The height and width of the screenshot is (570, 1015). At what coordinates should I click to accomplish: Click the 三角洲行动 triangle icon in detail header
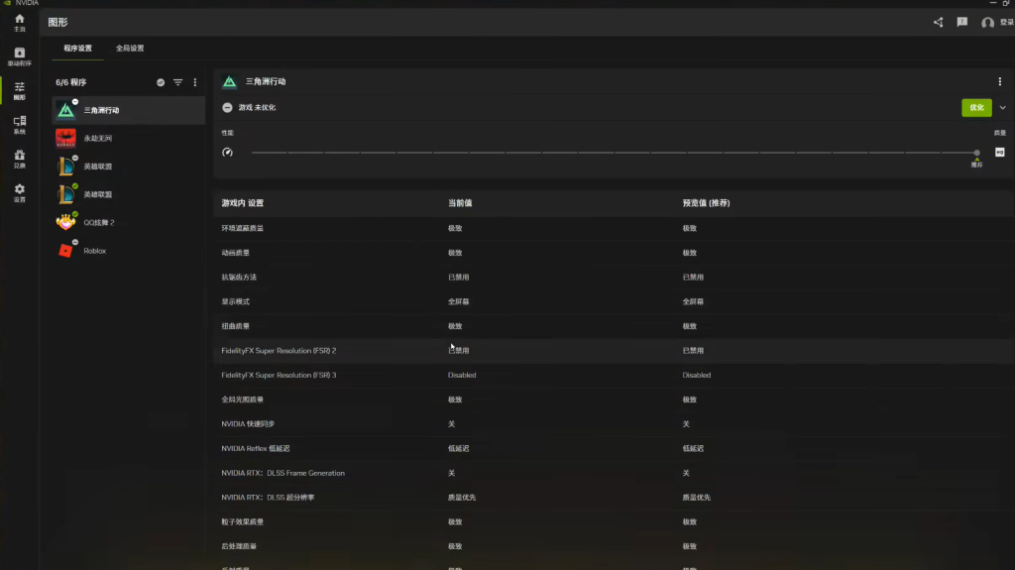(229, 81)
